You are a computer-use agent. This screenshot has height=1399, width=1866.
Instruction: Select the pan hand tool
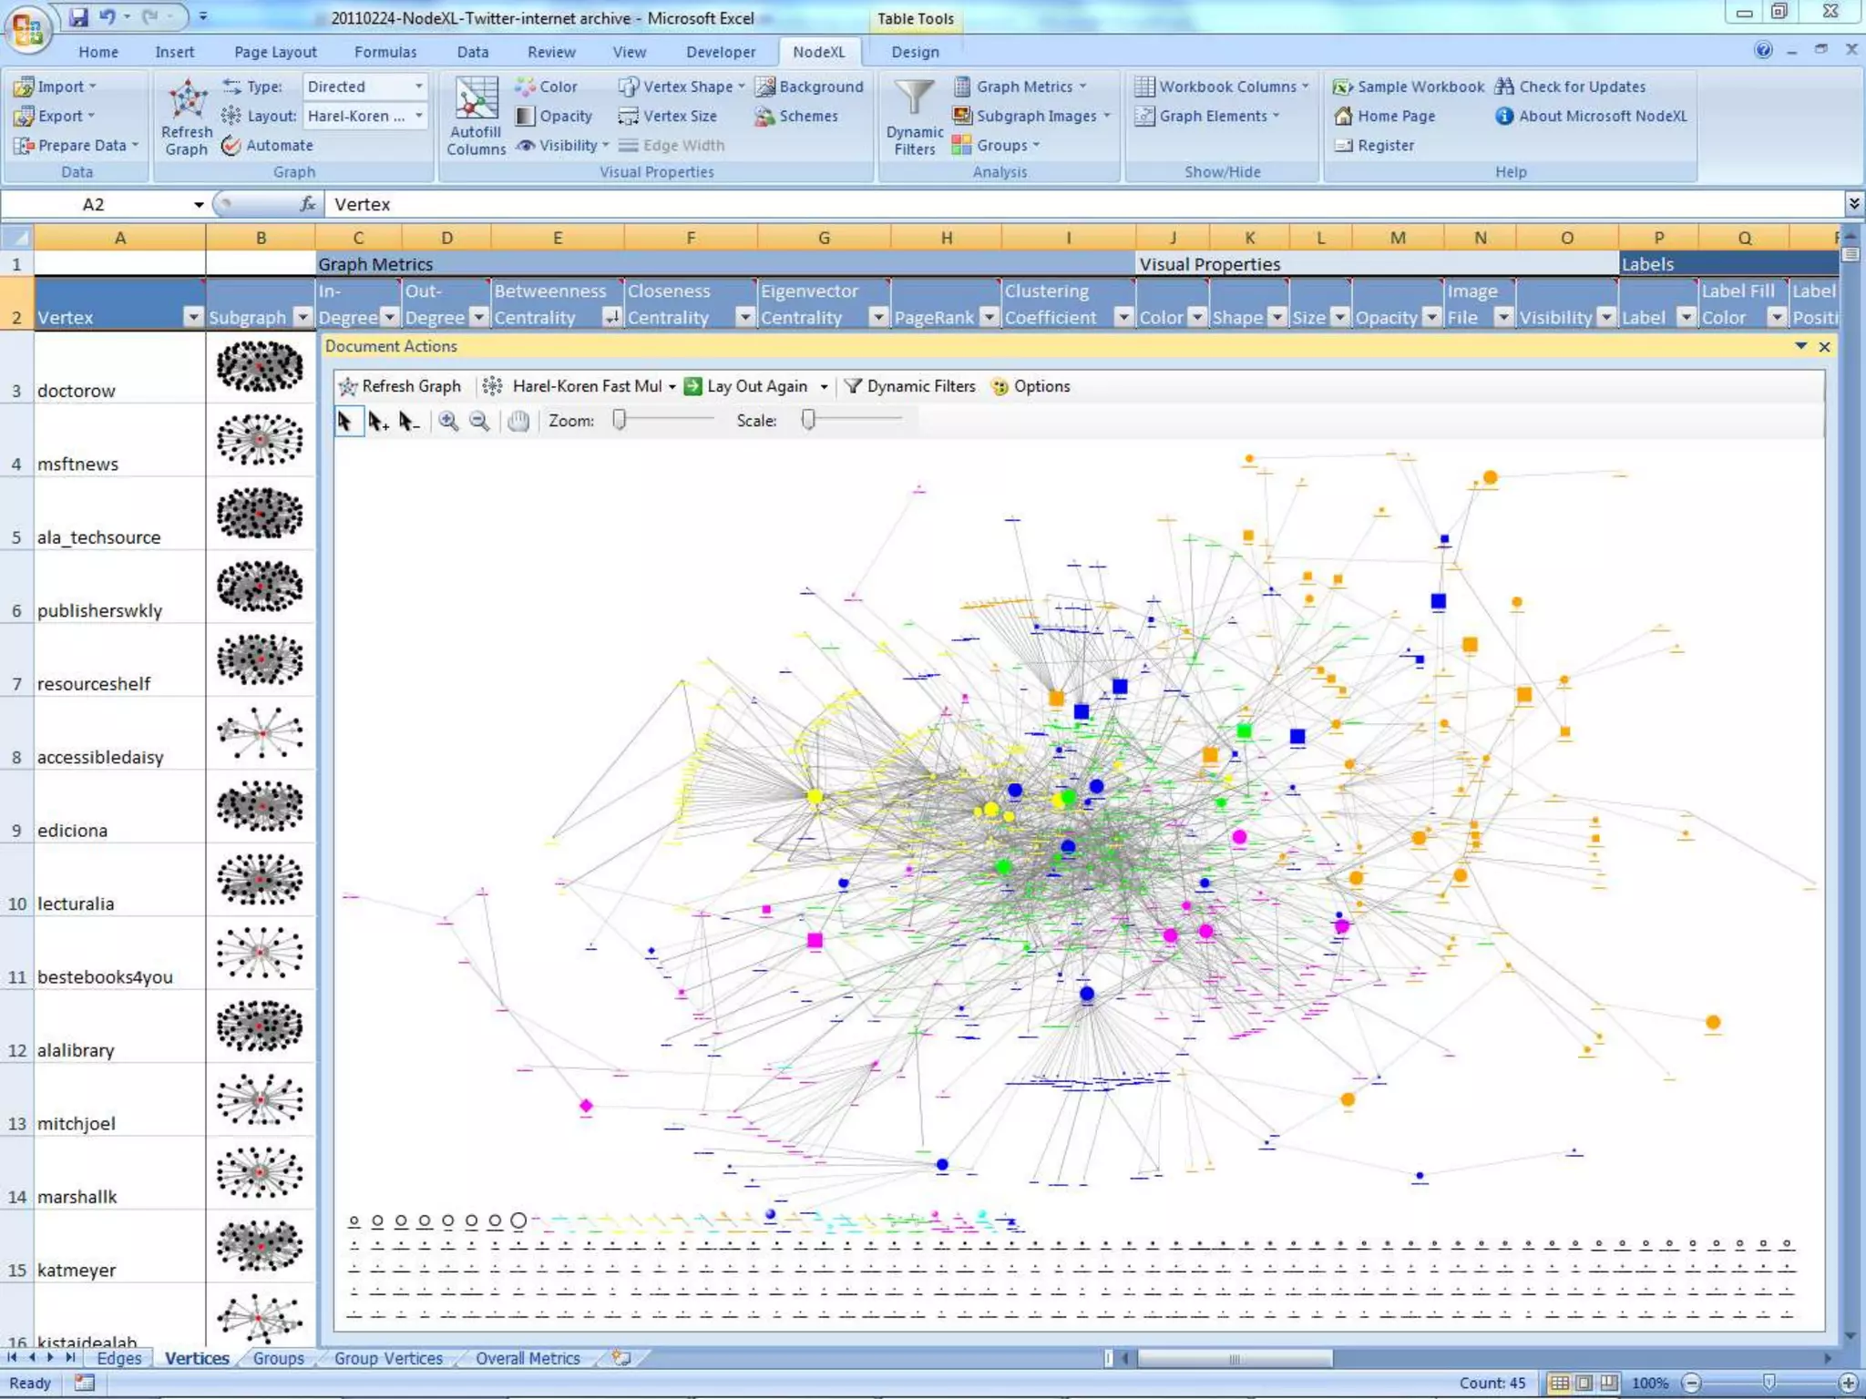click(x=518, y=421)
